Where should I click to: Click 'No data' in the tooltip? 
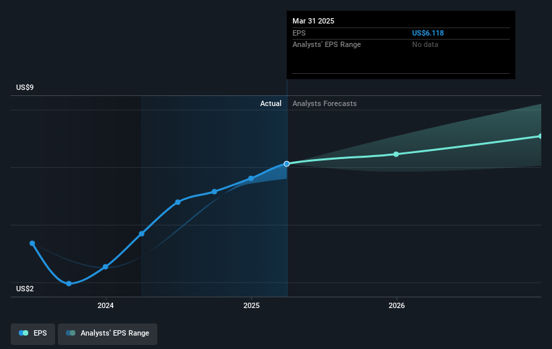pos(426,45)
